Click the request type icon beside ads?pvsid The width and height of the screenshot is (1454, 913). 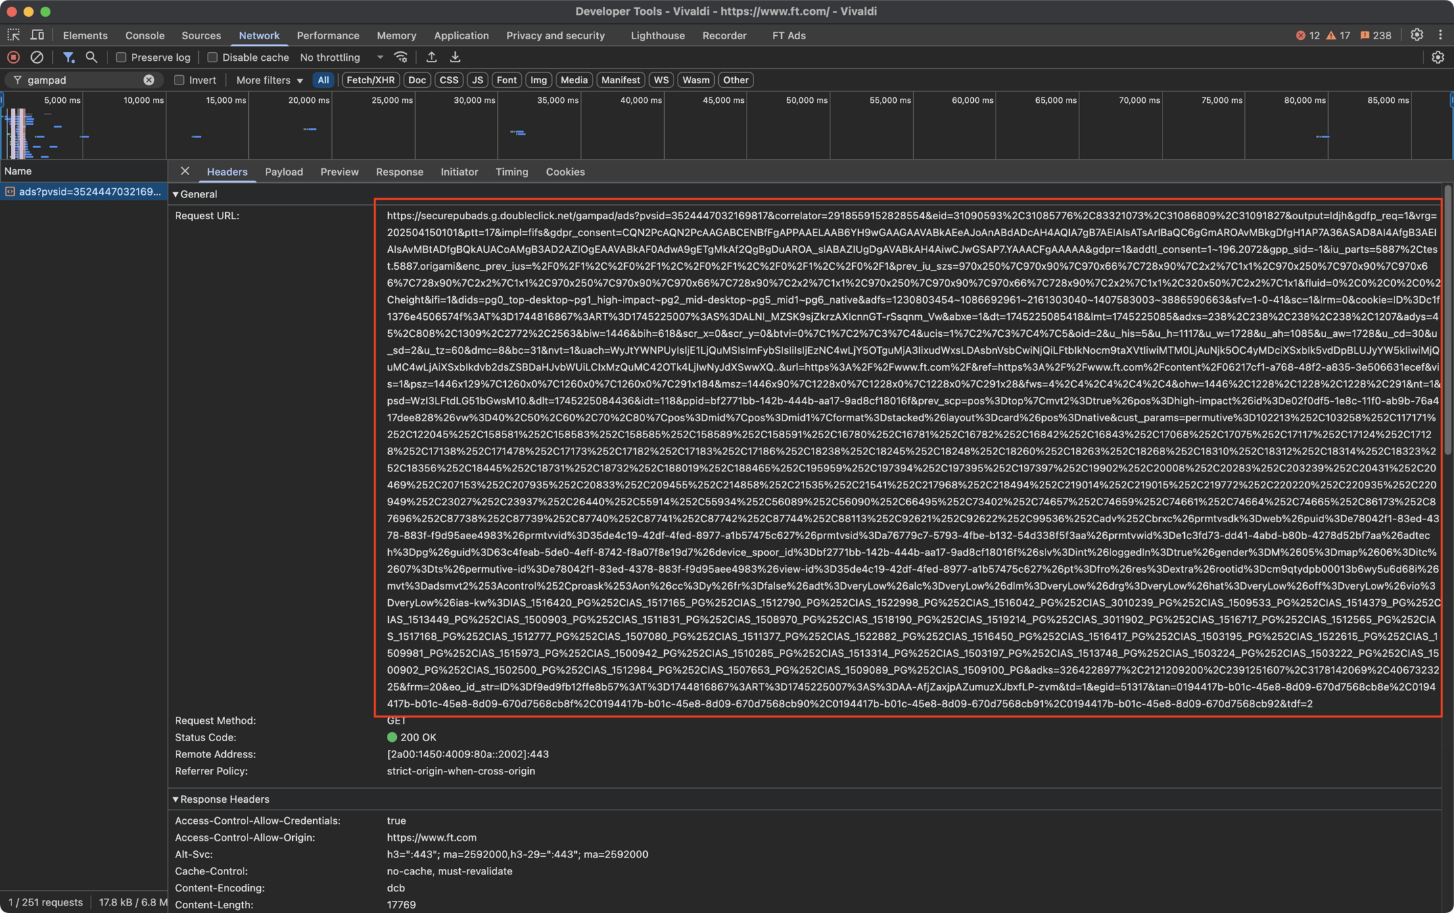pos(10,192)
